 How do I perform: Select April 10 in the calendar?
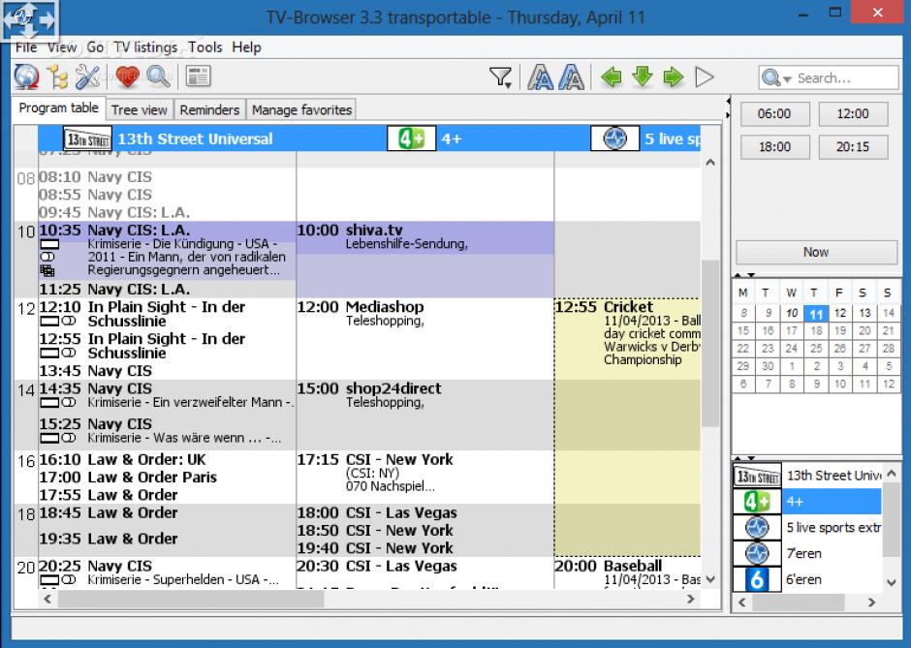coord(792,313)
